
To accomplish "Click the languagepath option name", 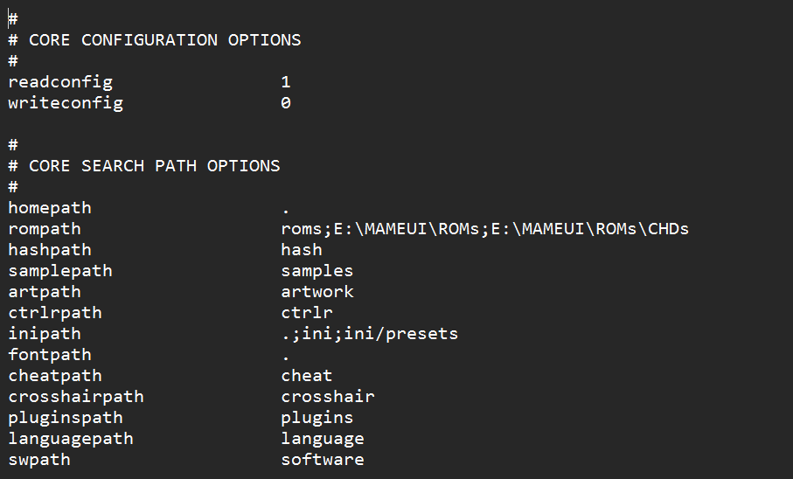I will (71, 439).
